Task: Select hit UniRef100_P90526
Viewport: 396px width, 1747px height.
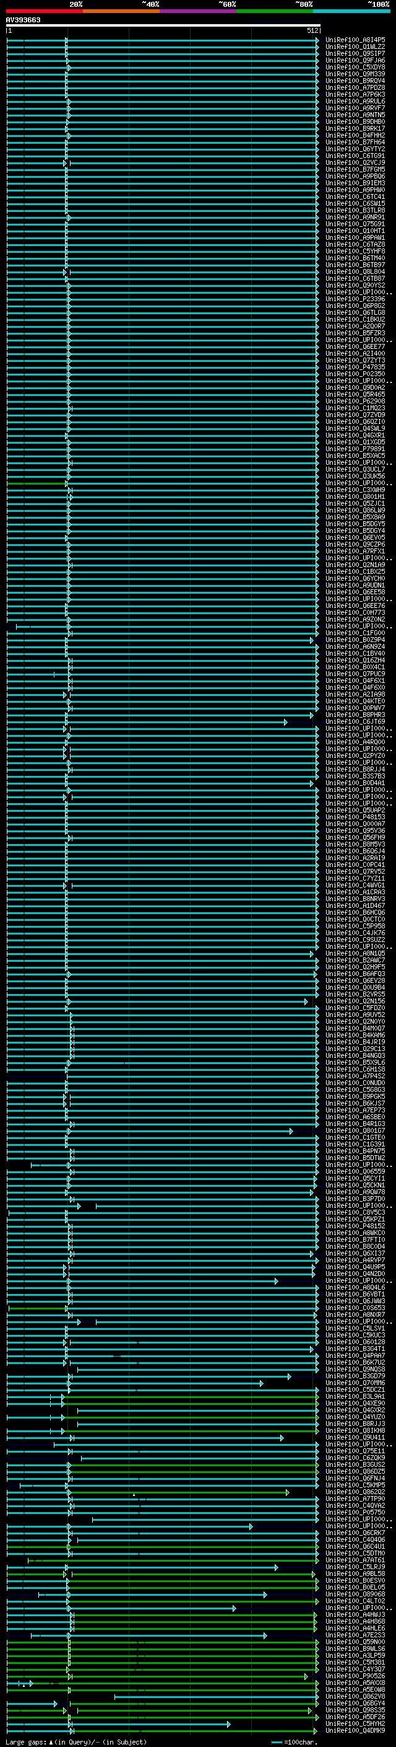Action: [355, 1675]
